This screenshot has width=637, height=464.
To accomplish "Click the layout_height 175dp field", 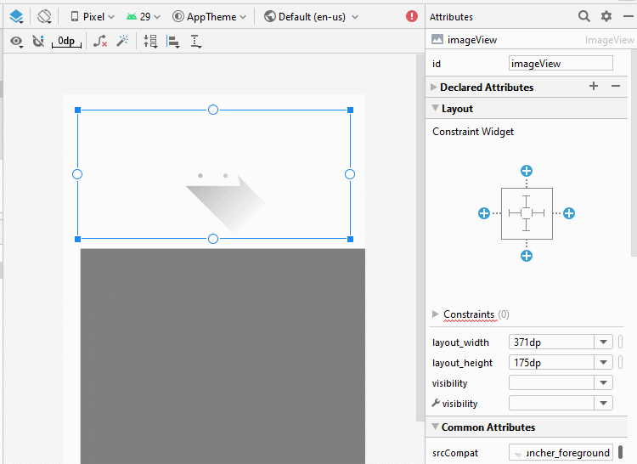I will click(x=551, y=362).
